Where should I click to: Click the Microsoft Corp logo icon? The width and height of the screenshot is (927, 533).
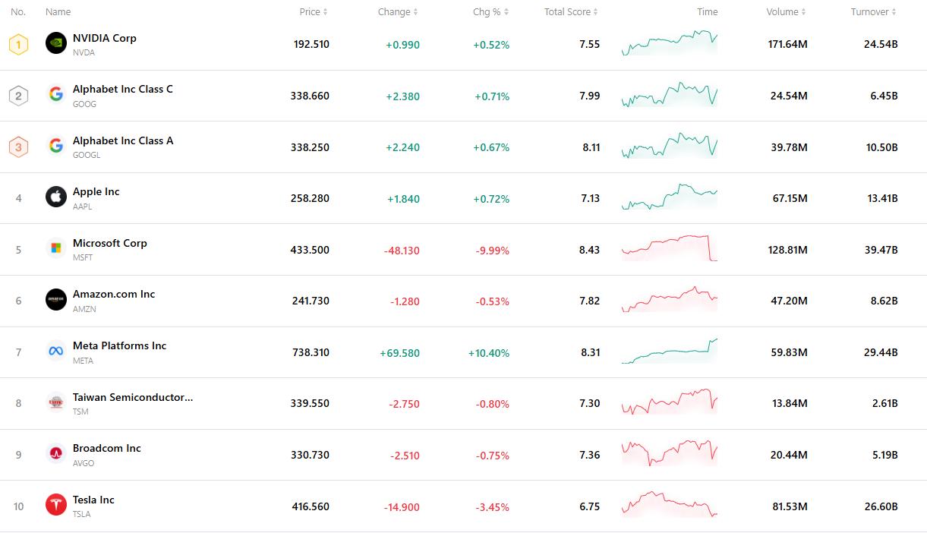(x=56, y=248)
